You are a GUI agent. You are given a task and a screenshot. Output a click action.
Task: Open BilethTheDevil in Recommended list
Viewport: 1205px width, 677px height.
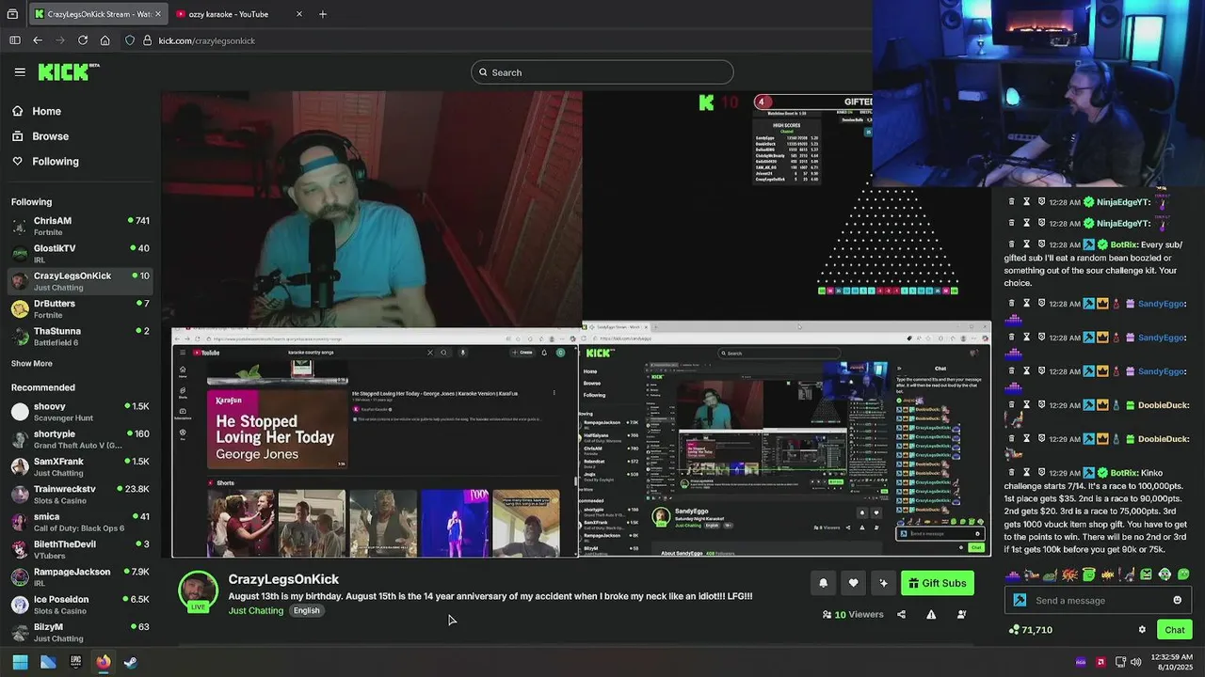click(x=80, y=549)
